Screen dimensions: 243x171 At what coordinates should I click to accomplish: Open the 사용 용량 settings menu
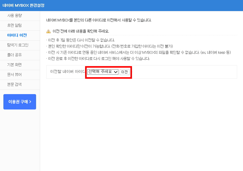click(20, 16)
